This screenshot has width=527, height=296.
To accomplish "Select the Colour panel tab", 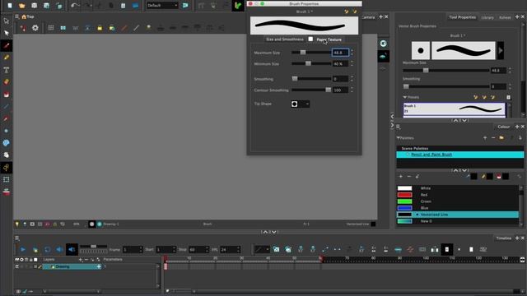I will tap(503, 127).
